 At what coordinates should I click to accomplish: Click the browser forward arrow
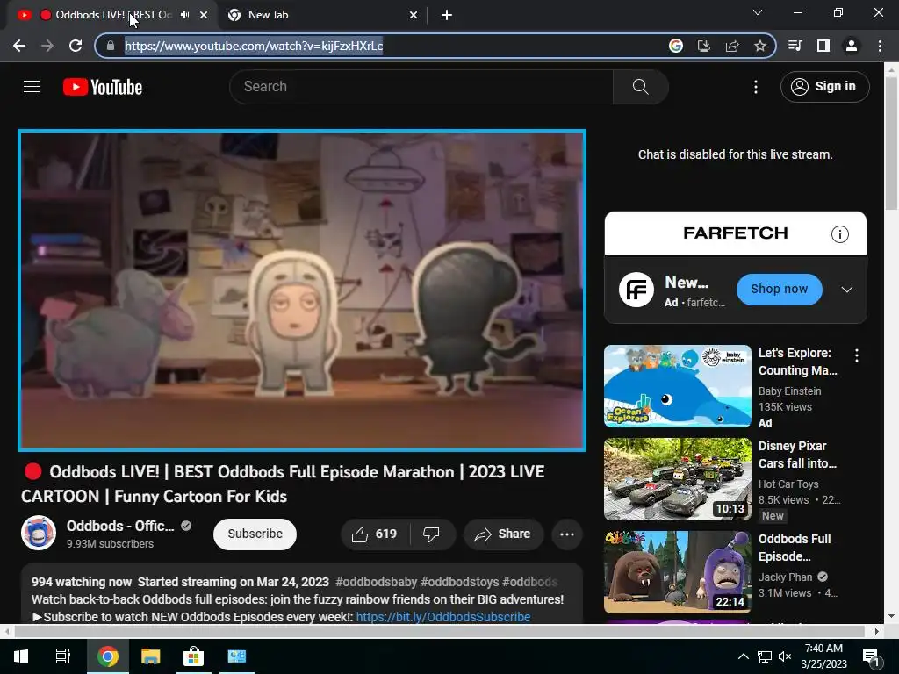click(47, 46)
